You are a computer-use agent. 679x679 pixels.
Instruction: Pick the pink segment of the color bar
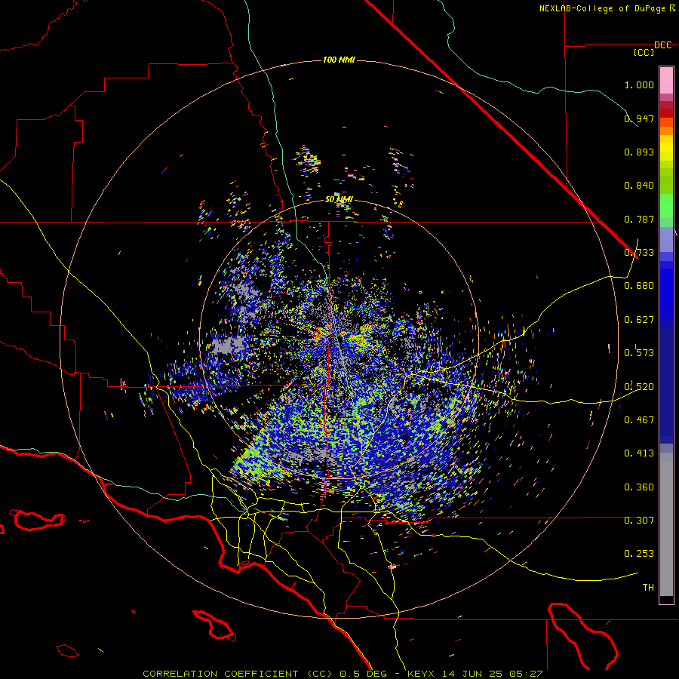666,81
